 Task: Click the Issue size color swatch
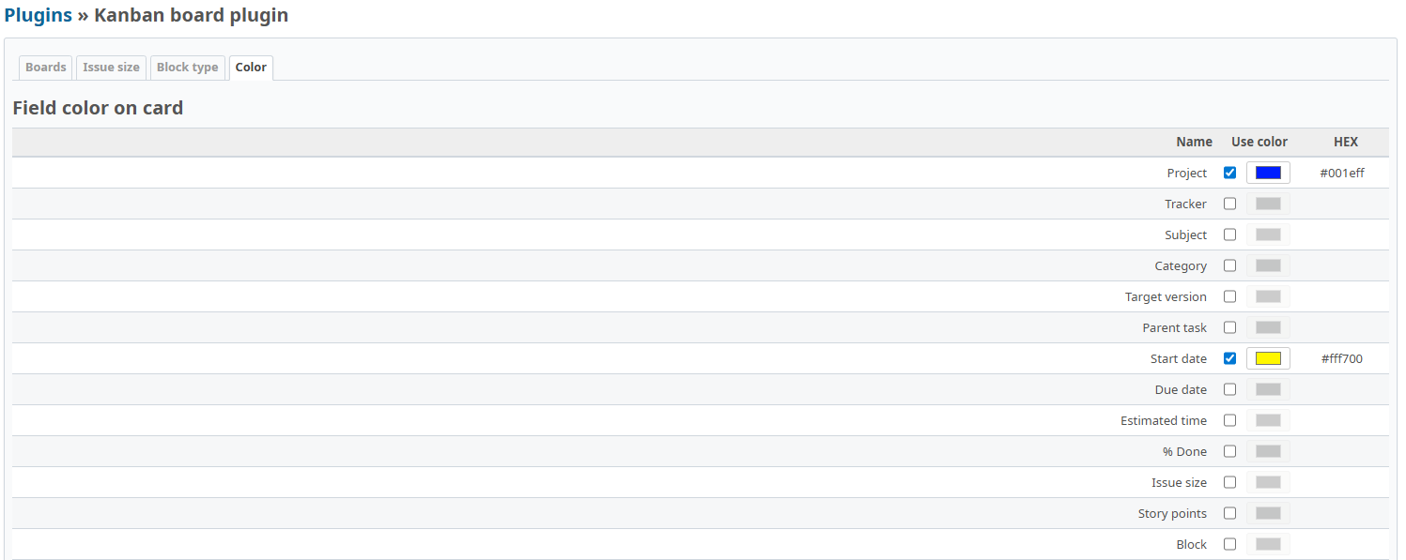1268,482
